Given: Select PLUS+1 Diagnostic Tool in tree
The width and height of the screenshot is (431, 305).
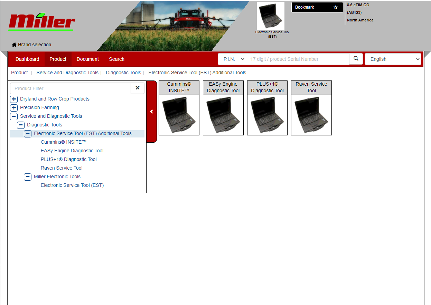Looking at the screenshot, I should click(x=69, y=159).
